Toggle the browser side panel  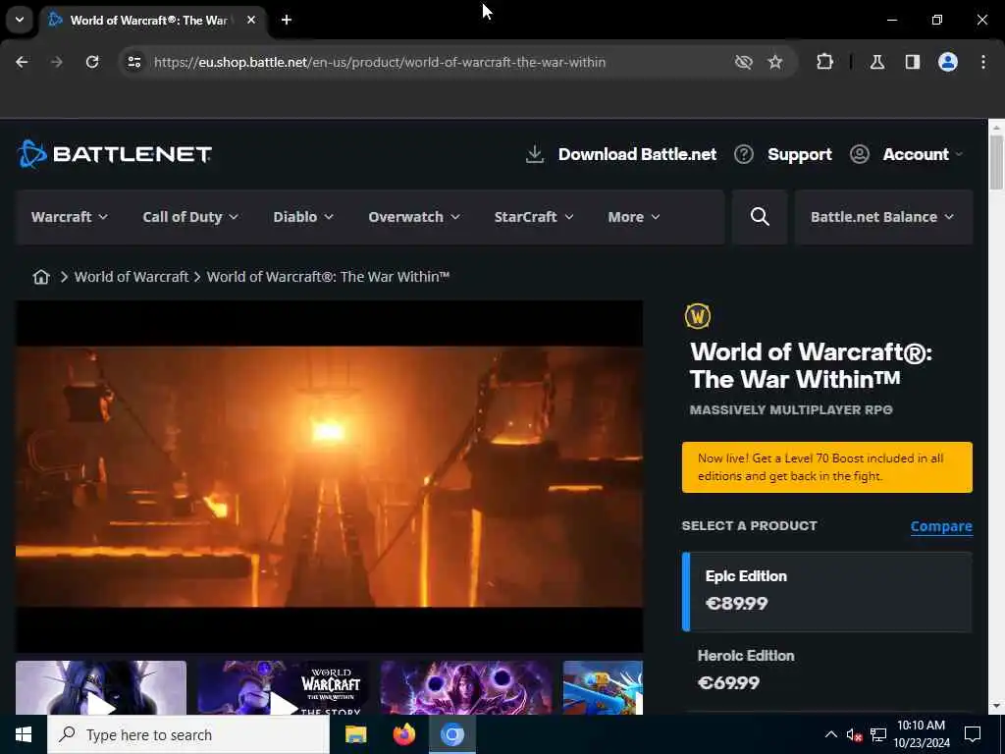[x=913, y=62]
